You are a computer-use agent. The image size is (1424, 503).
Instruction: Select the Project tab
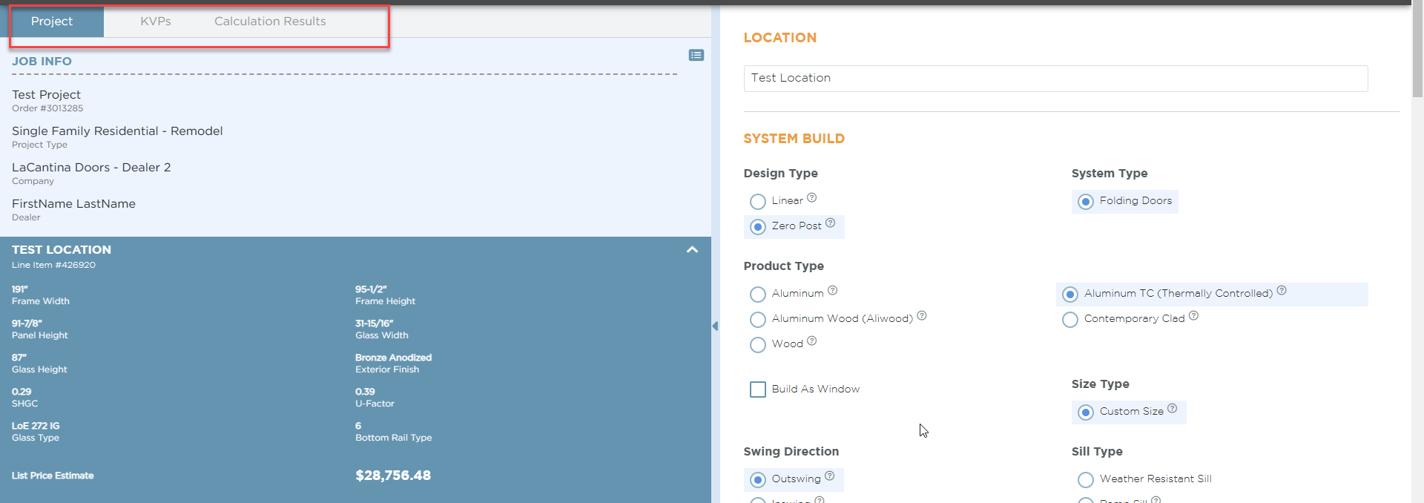point(52,22)
